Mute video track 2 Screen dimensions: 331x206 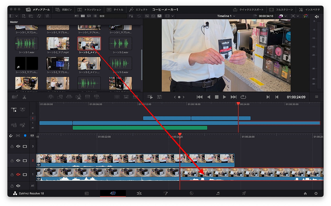pyautogui.click(x=18, y=161)
